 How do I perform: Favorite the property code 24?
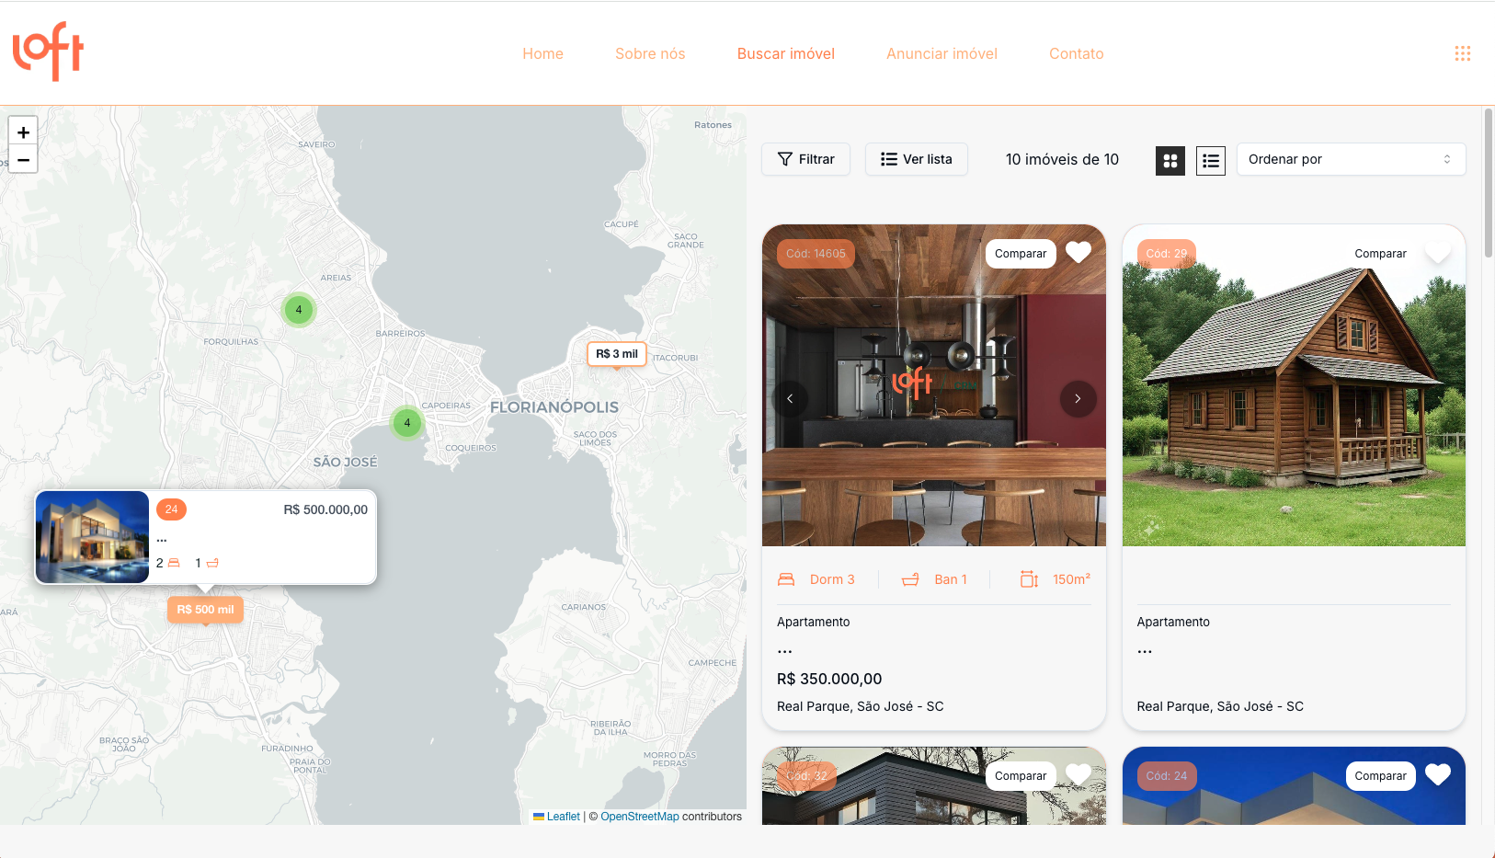coord(1437,775)
